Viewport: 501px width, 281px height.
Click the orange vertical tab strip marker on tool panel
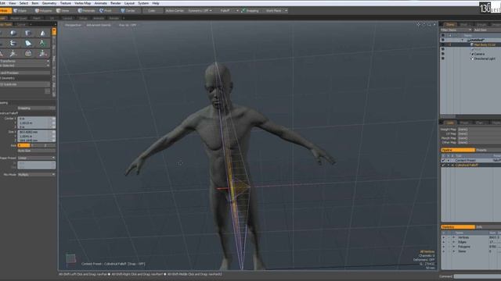[x=54, y=31]
